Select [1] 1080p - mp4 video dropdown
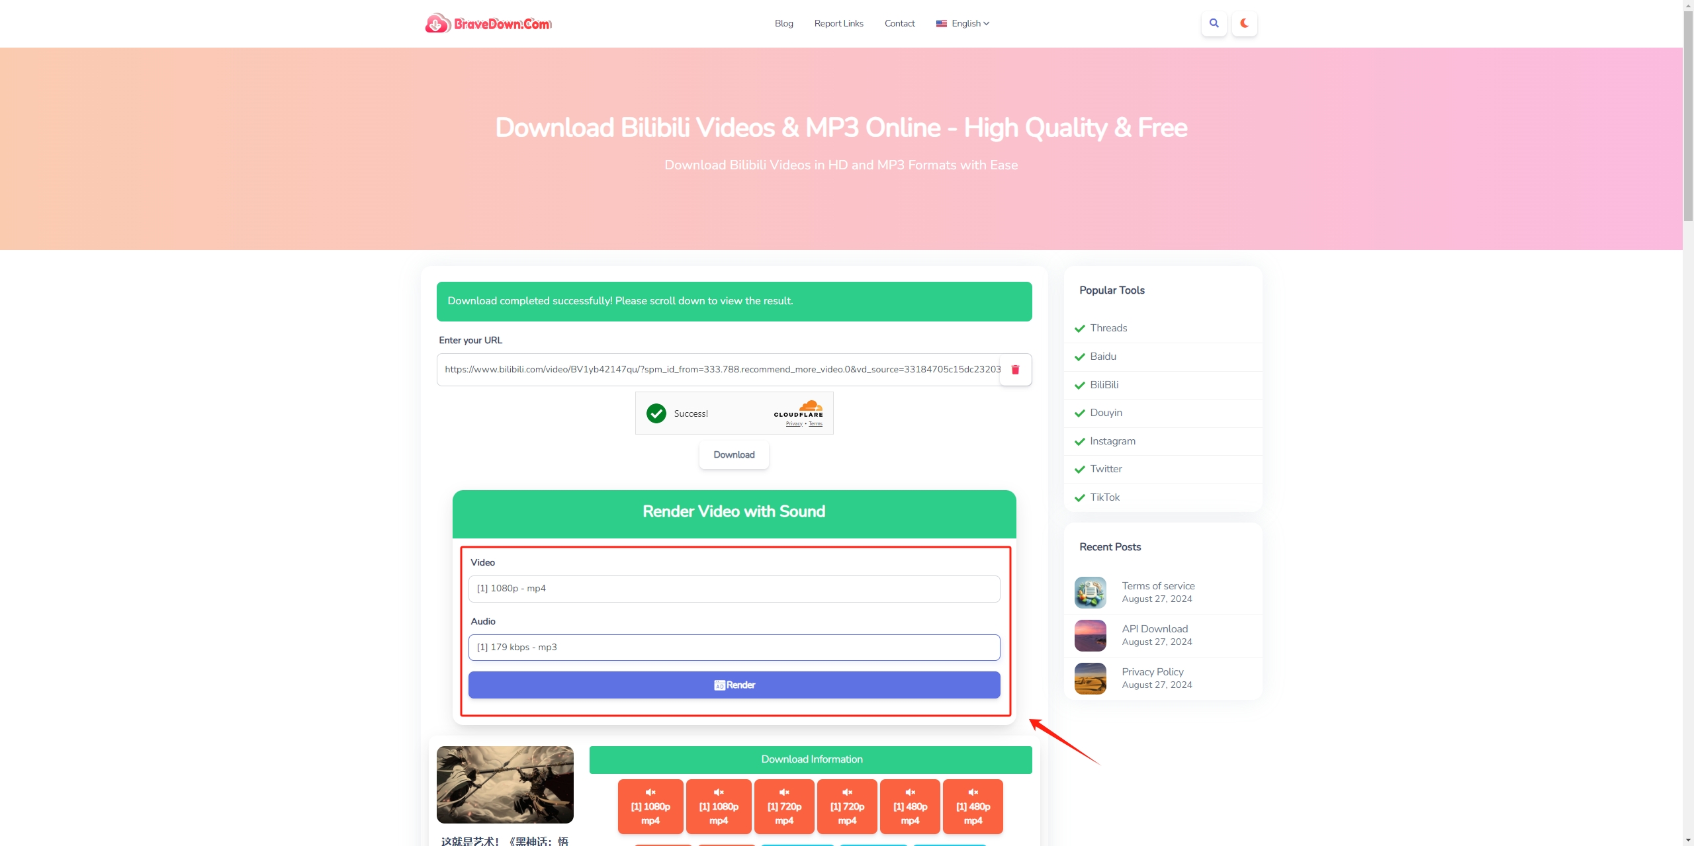 [x=735, y=588]
